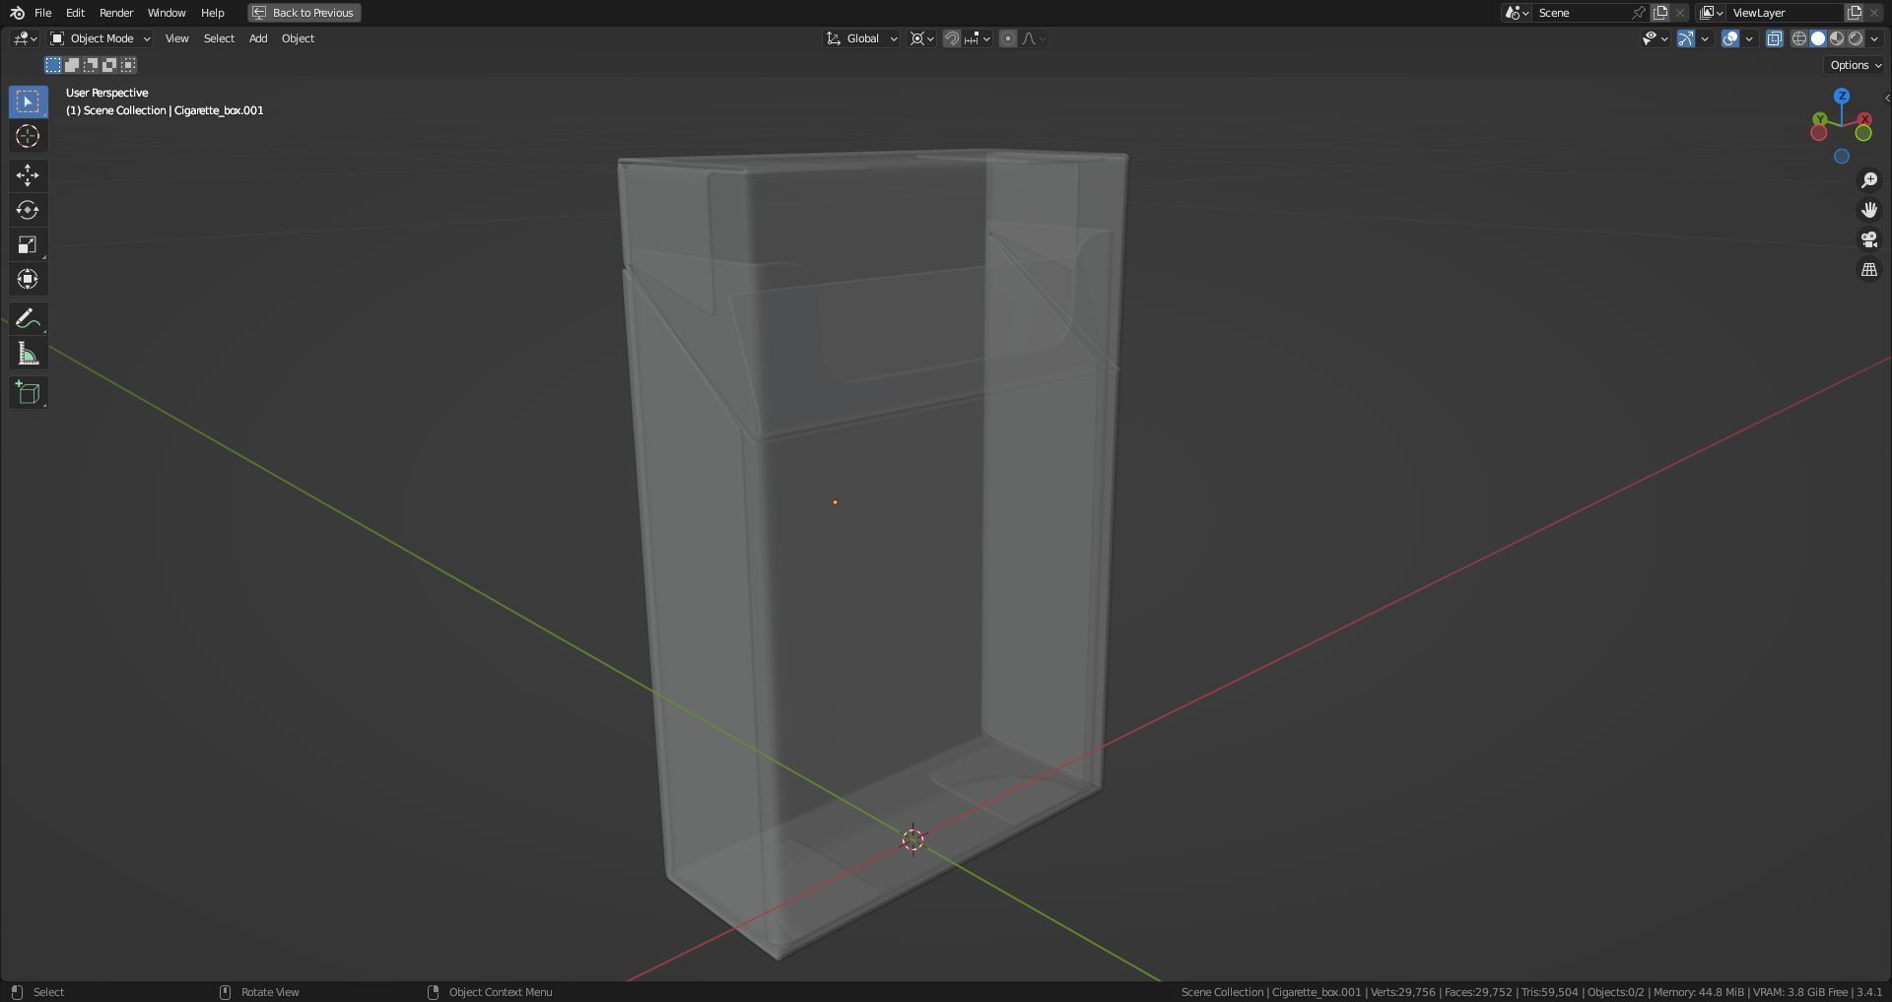Image resolution: width=1892 pixels, height=1002 pixels.
Task: Open selectability and visibility dropdown
Action: pos(1655,38)
